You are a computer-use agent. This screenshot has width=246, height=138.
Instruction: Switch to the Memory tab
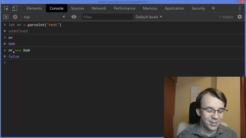pos(150,8)
